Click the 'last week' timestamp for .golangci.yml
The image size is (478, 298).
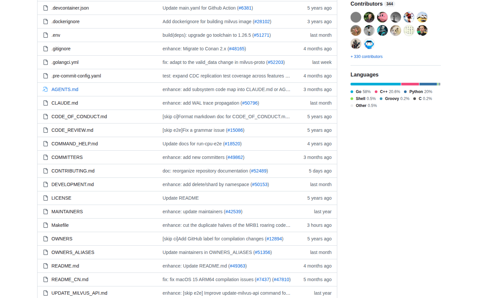(322, 62)
